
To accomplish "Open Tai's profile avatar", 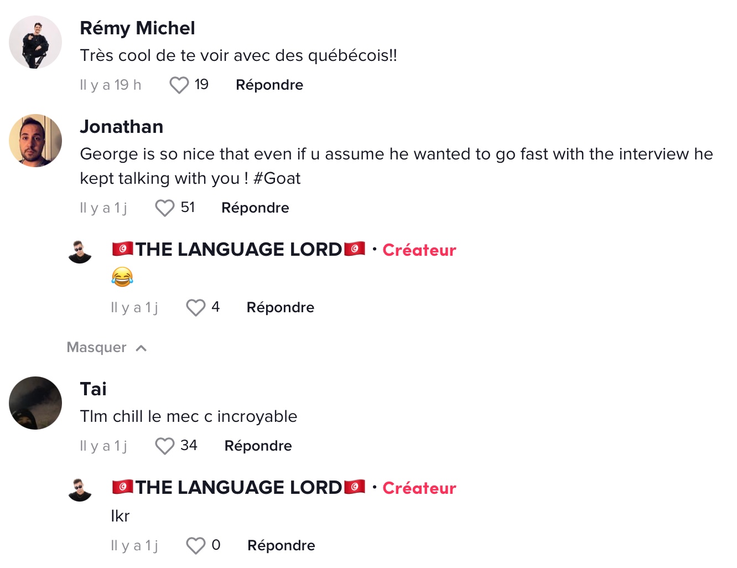I will (x=35, y=403).
